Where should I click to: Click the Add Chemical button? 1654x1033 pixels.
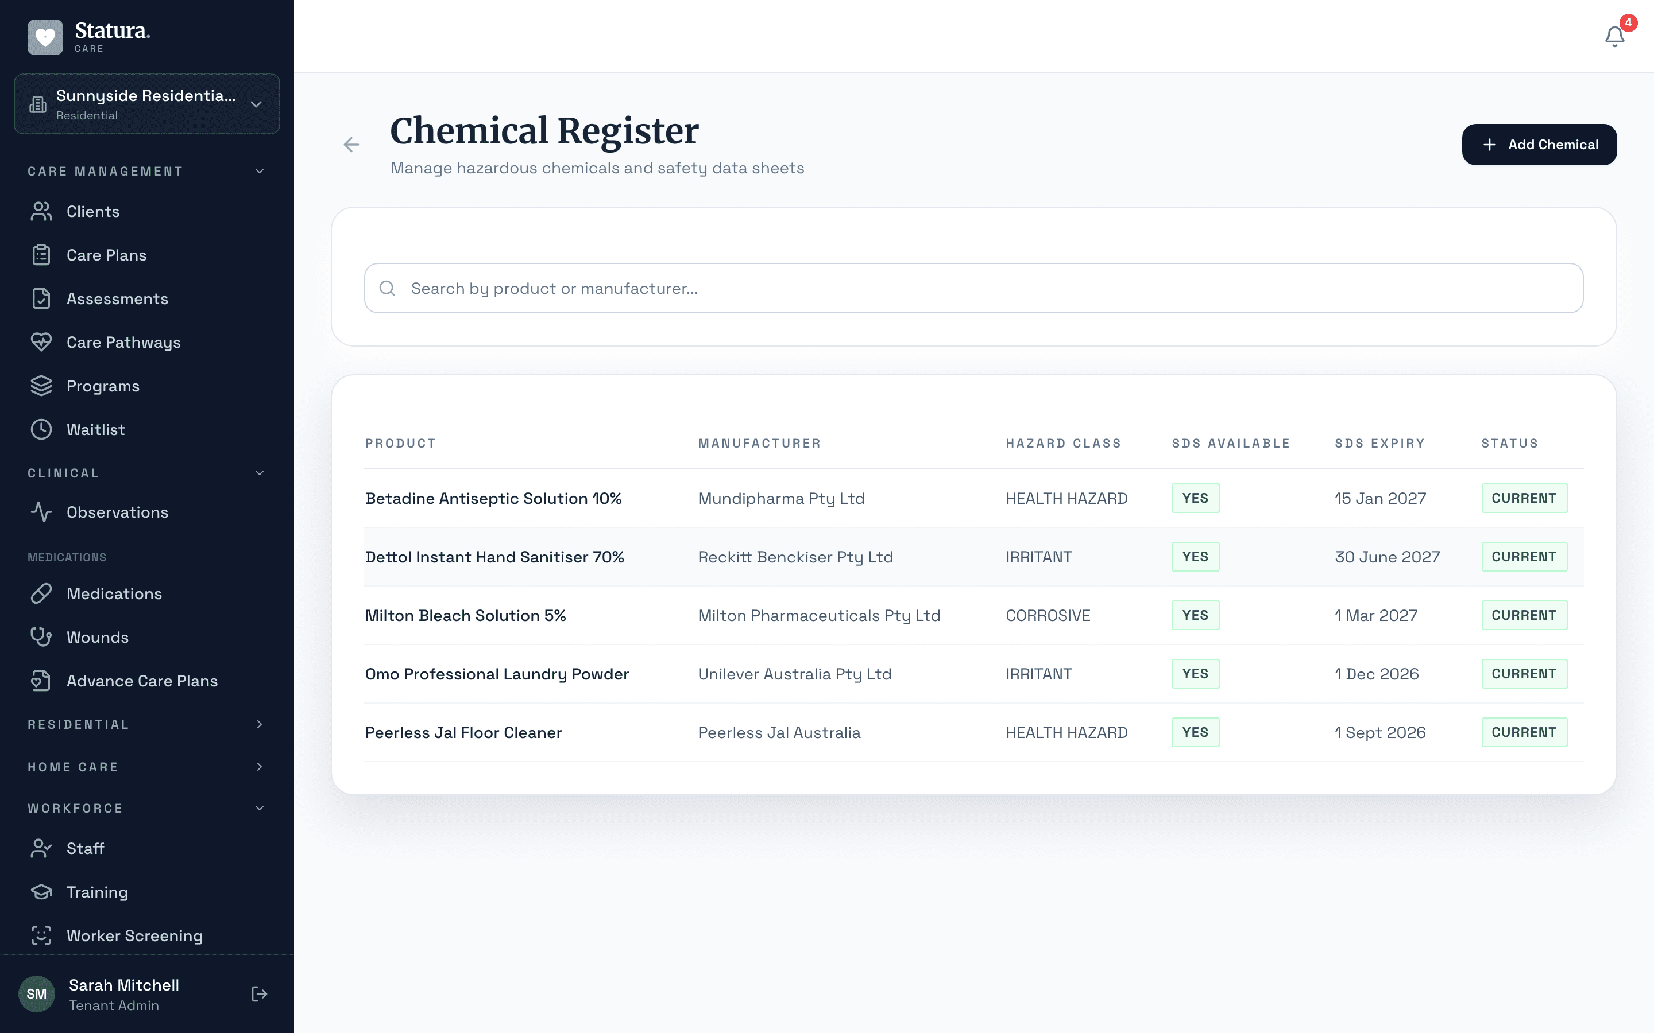pyautogui.click(x=1539, y=144)
